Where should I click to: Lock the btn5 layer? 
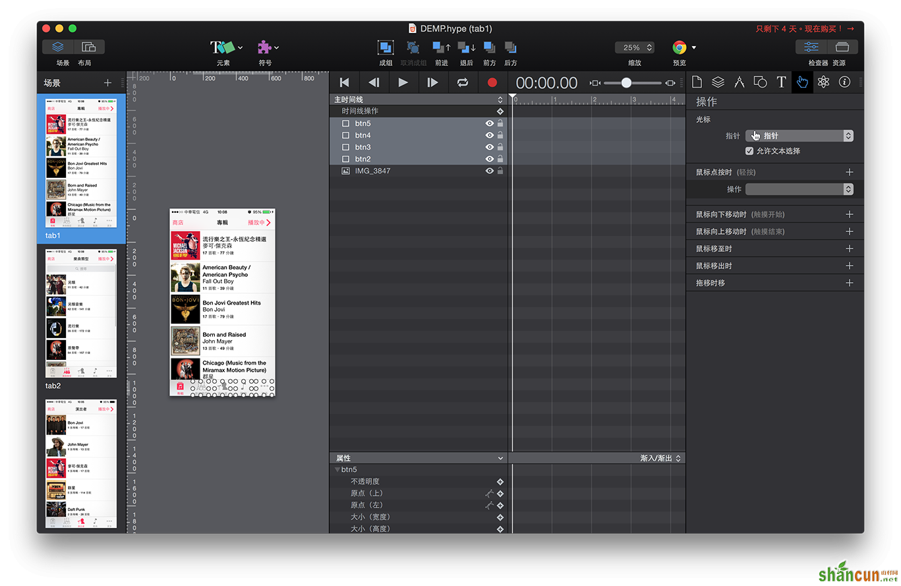(500, 123)
